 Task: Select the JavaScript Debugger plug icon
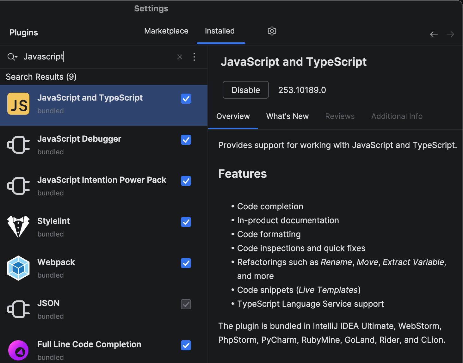[x=18, y=145]
